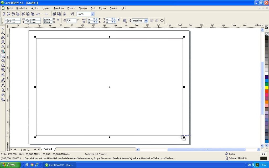Open the Ansicht menu
Screen dimensions: 269x168
click(35, 8)
